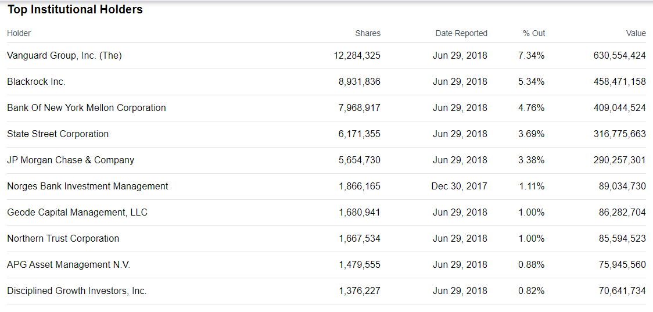Click value 290,257,301

[620, 160]
